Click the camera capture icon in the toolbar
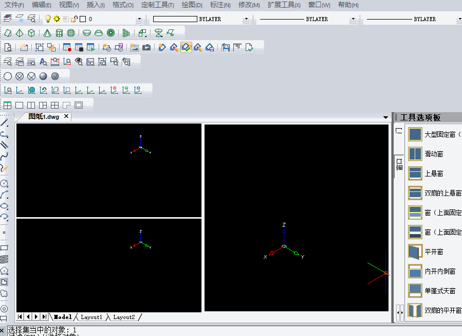Screen dimensions: 462x336 coord(145,47)
